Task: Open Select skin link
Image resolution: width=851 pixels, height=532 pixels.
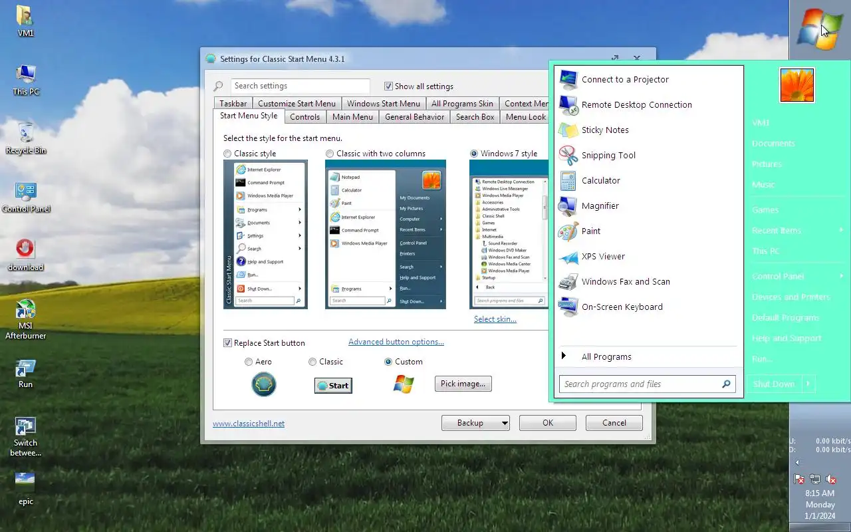Action: tap(495, 319)
